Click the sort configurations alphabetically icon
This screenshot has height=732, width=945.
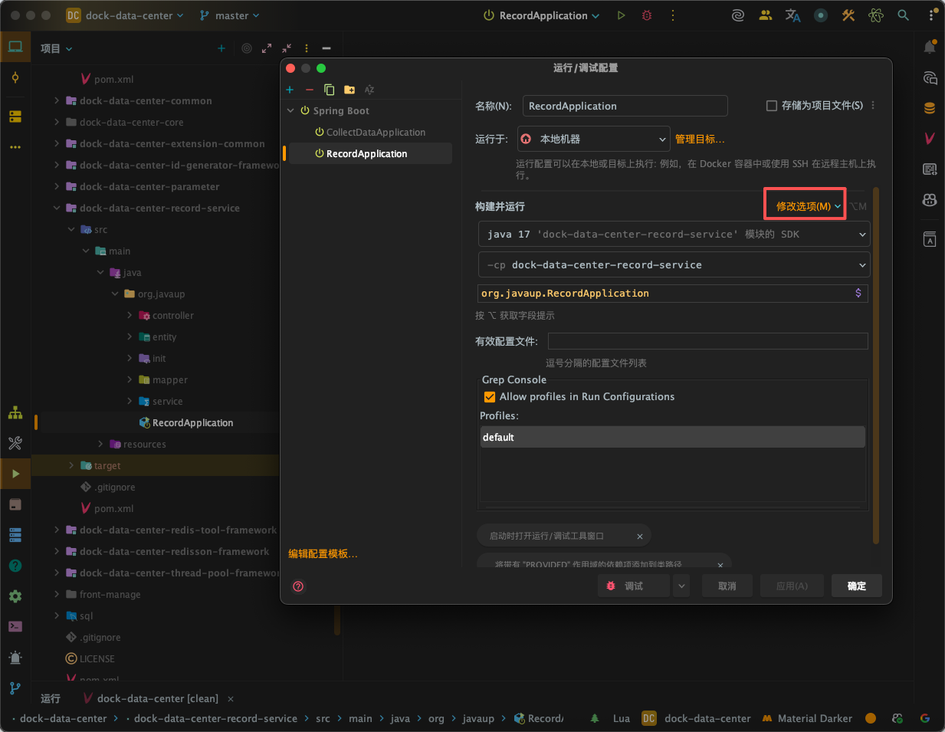coord(369,90)
